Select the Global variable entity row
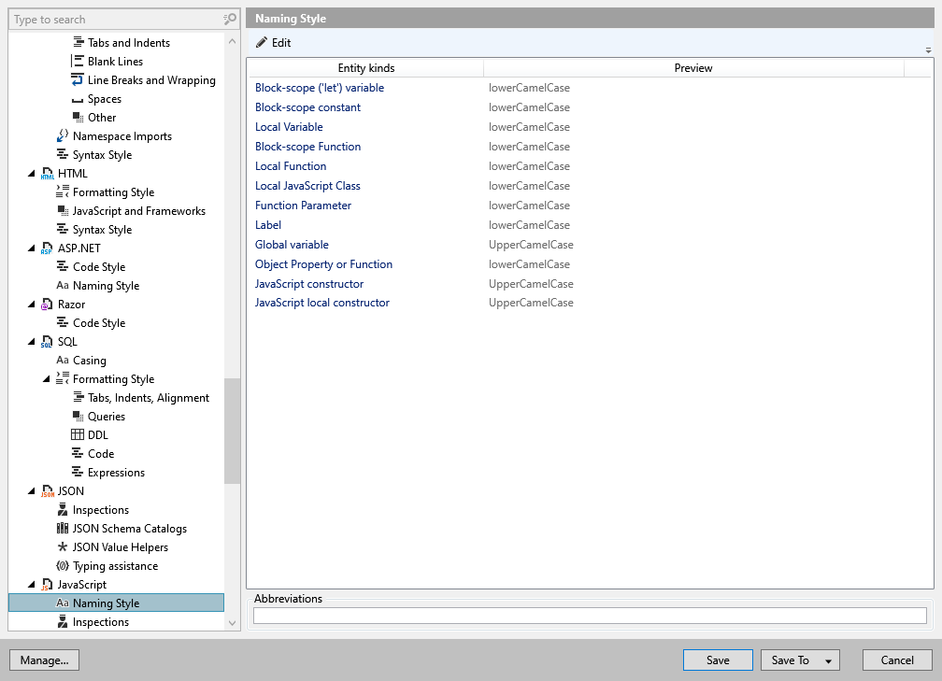This screenshot has width=942, height=681. 292,245
